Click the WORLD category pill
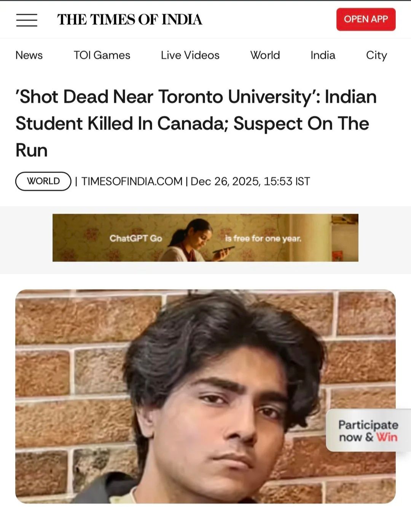 click(x=43, y=181)
